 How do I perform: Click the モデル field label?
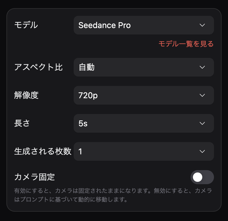point(26,25)
